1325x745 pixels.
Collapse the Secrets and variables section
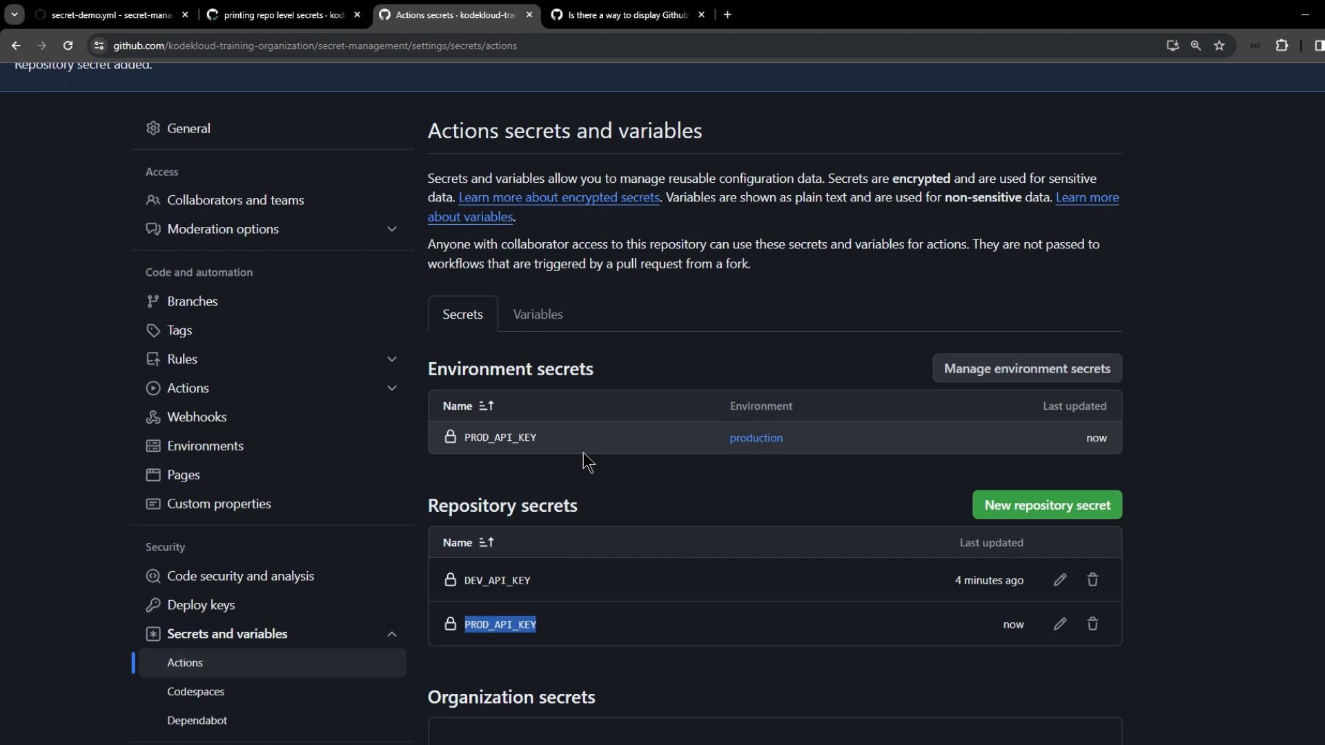(391, 634)
